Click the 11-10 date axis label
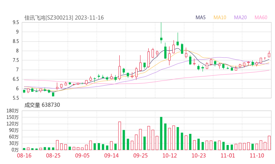The width and height of the screenshot is (275, 164). tap(257, 155)
